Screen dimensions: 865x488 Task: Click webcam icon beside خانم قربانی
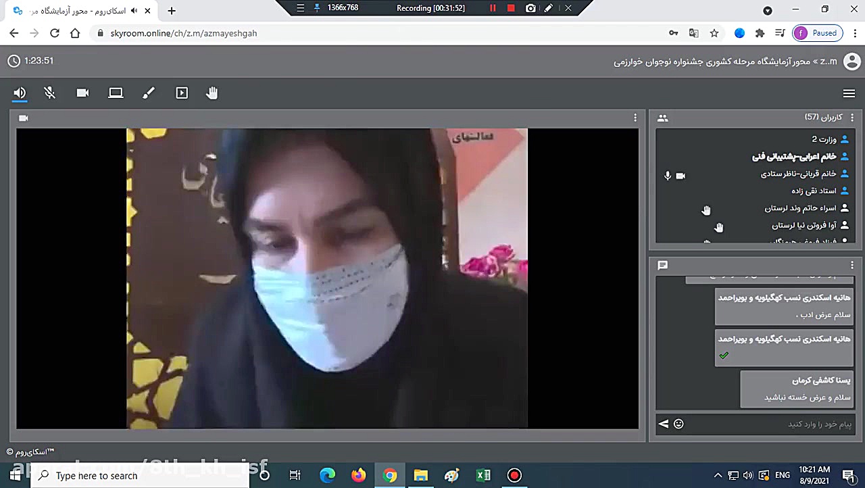[681, 176]
